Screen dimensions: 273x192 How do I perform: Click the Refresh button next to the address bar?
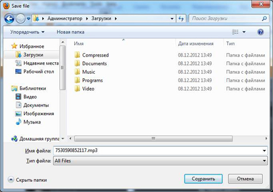pyautogui.click(x=181, y=19)
